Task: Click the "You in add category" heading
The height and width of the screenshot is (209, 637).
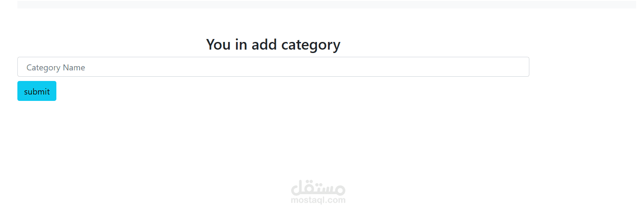Action: [x=273, y=44]
